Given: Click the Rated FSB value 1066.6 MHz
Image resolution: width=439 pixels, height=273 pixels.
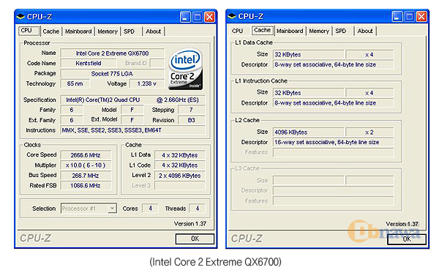Looking at the screenshot, I should [x=86, y=186].
